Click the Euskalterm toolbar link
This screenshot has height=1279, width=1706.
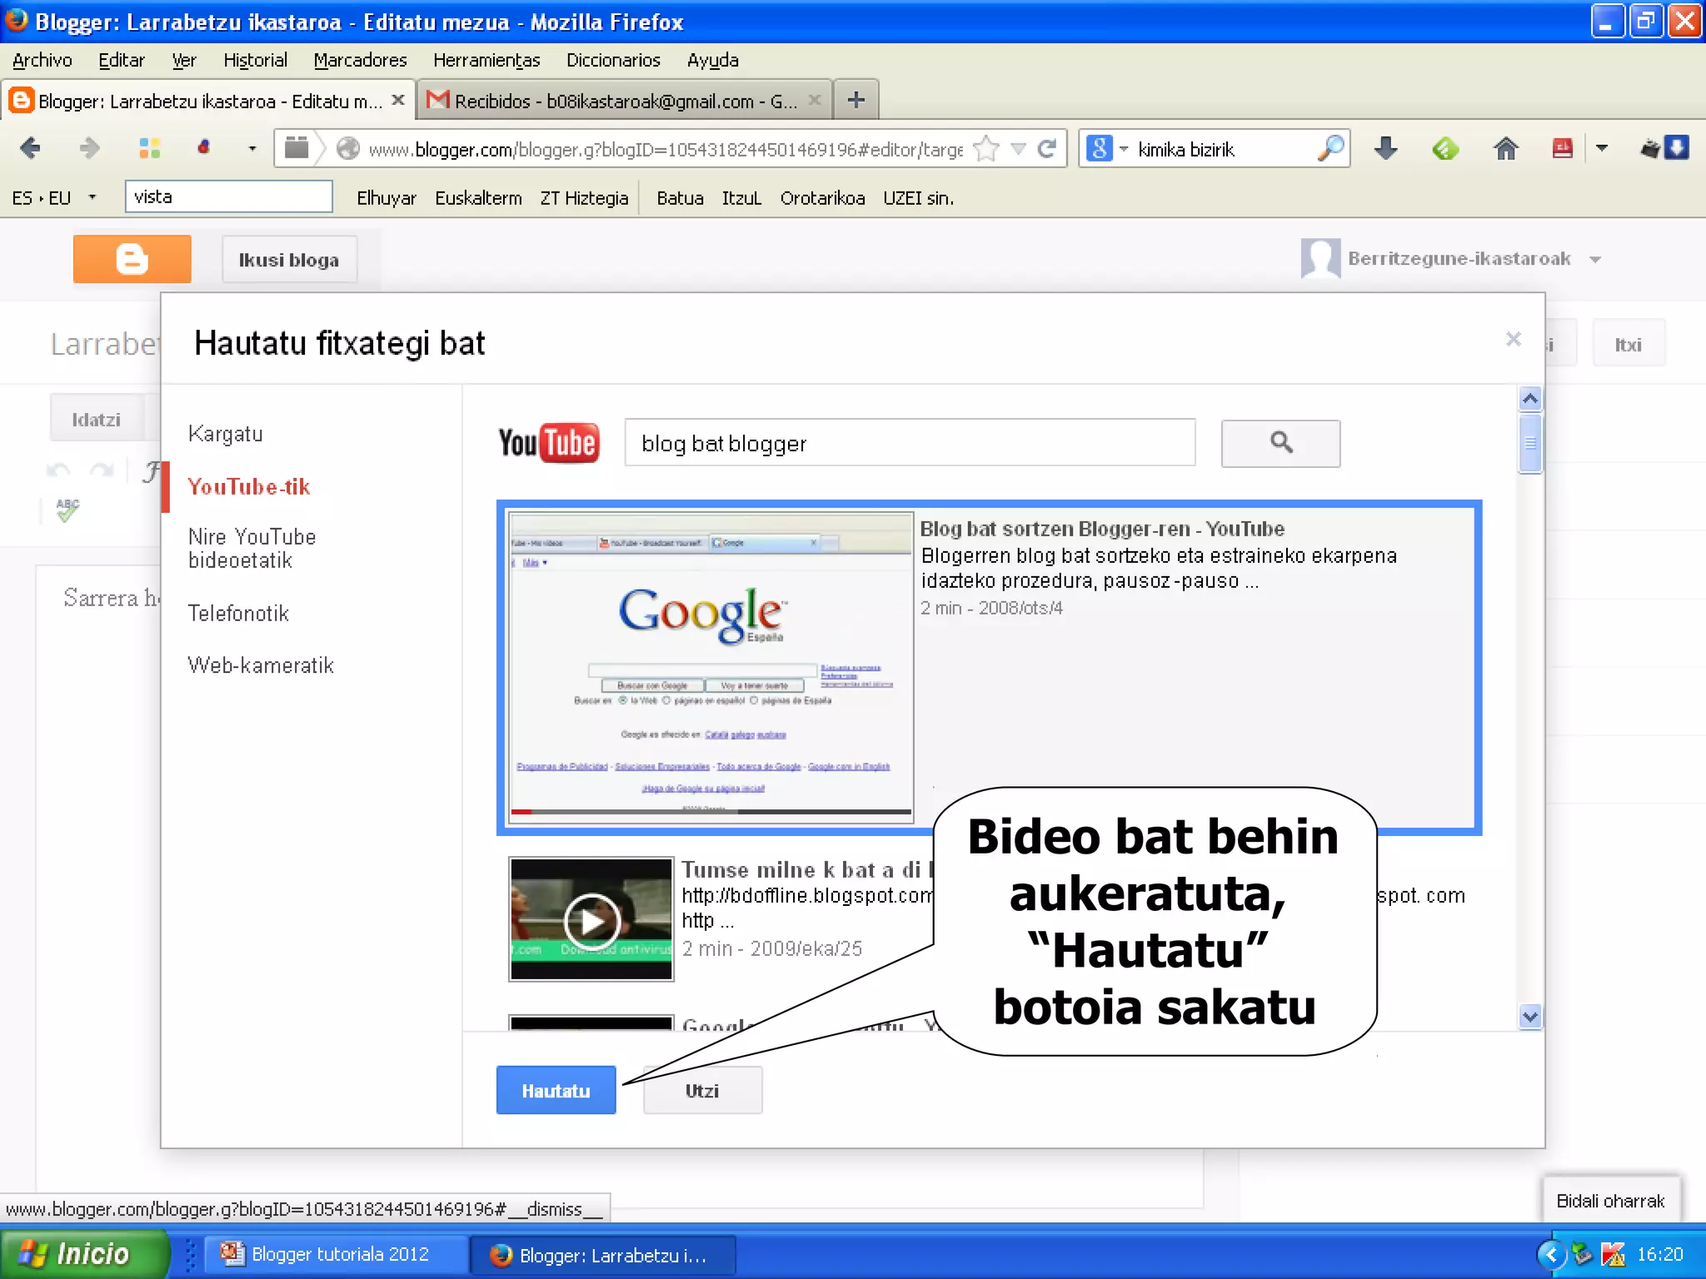[478, 198]
